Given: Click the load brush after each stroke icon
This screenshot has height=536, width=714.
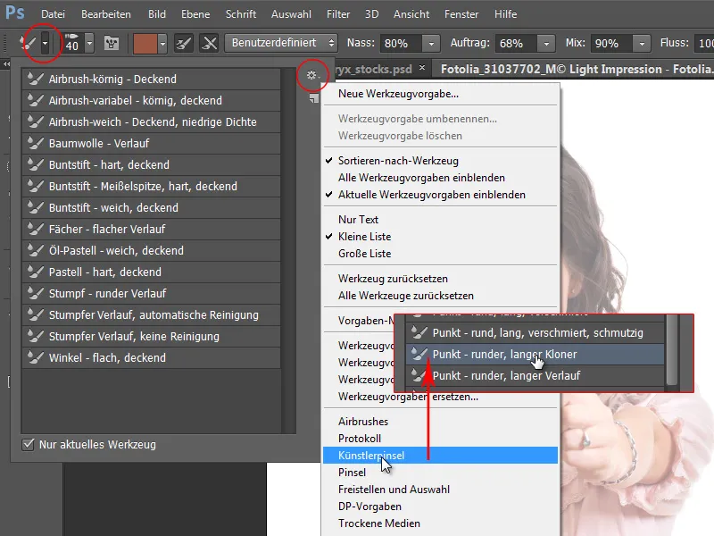Looking at the screenshot, I should pos(183,43).
